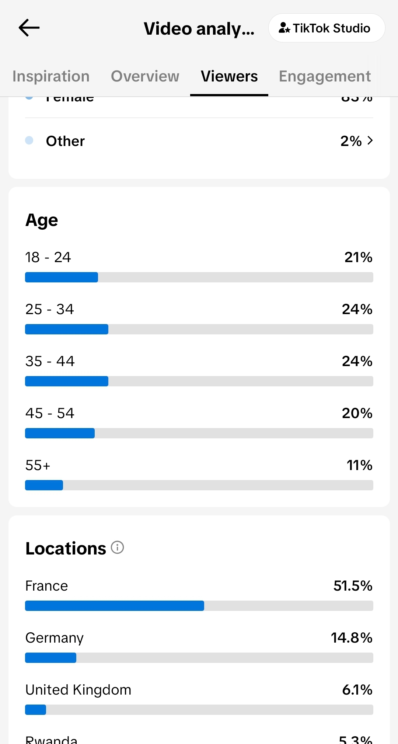Click the Locations info icon
This screenshot has height=744, width=398.
(118, 547)
